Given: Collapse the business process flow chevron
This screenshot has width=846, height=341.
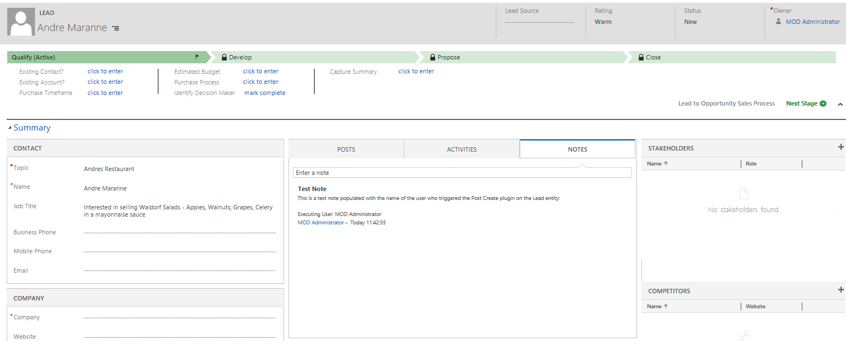Looking at the screenshot, I should click(840, 104).
